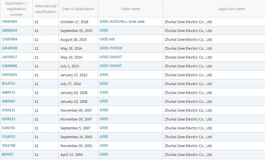Open registration number 6369115
Viewport: 265px width, 160px height.
click(9, 119)
